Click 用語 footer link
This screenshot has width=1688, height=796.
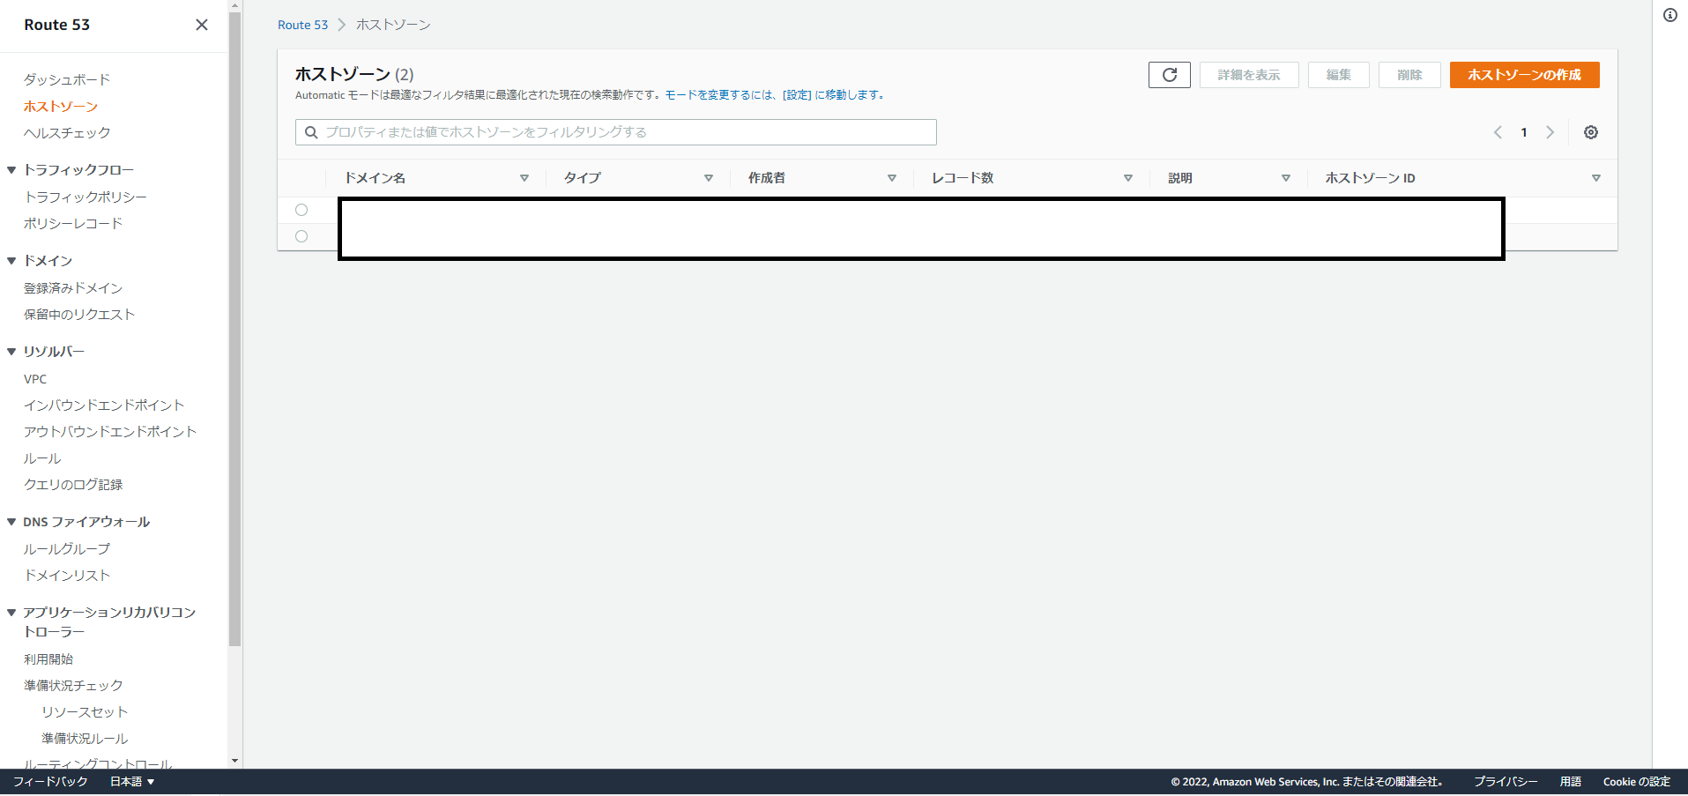[1570, 782]
